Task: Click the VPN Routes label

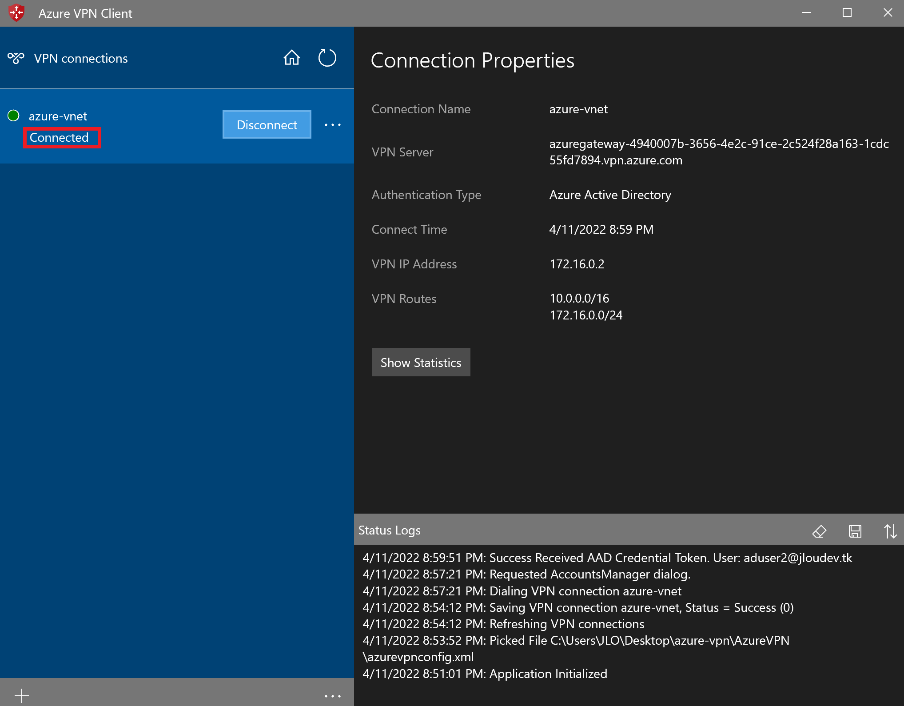Action: (404, 299)
